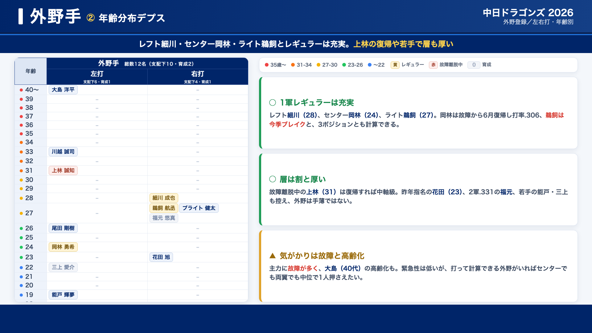Image resolution: width=592 pixels, height=333 pixels.
Task: Click the 右打 column header
Action: pyautogui.click(x=198, y=77)
